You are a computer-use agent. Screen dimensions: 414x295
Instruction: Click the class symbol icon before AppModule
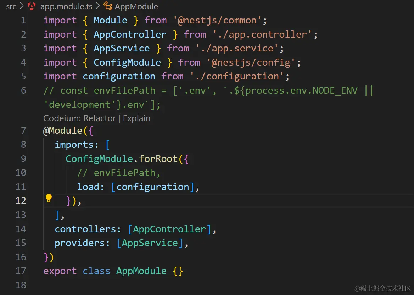click(x=107, y=6)
